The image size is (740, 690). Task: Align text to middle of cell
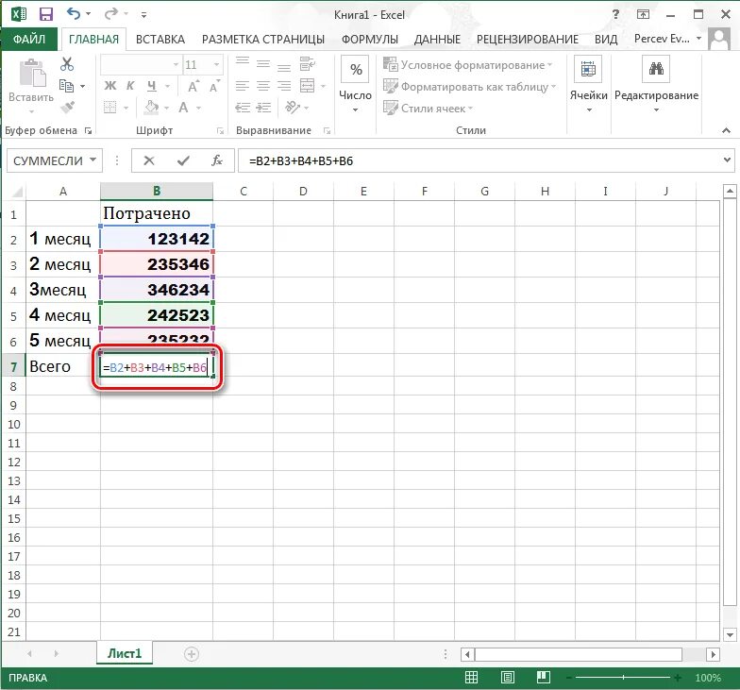pyautogui.click(x=263, y=63)
